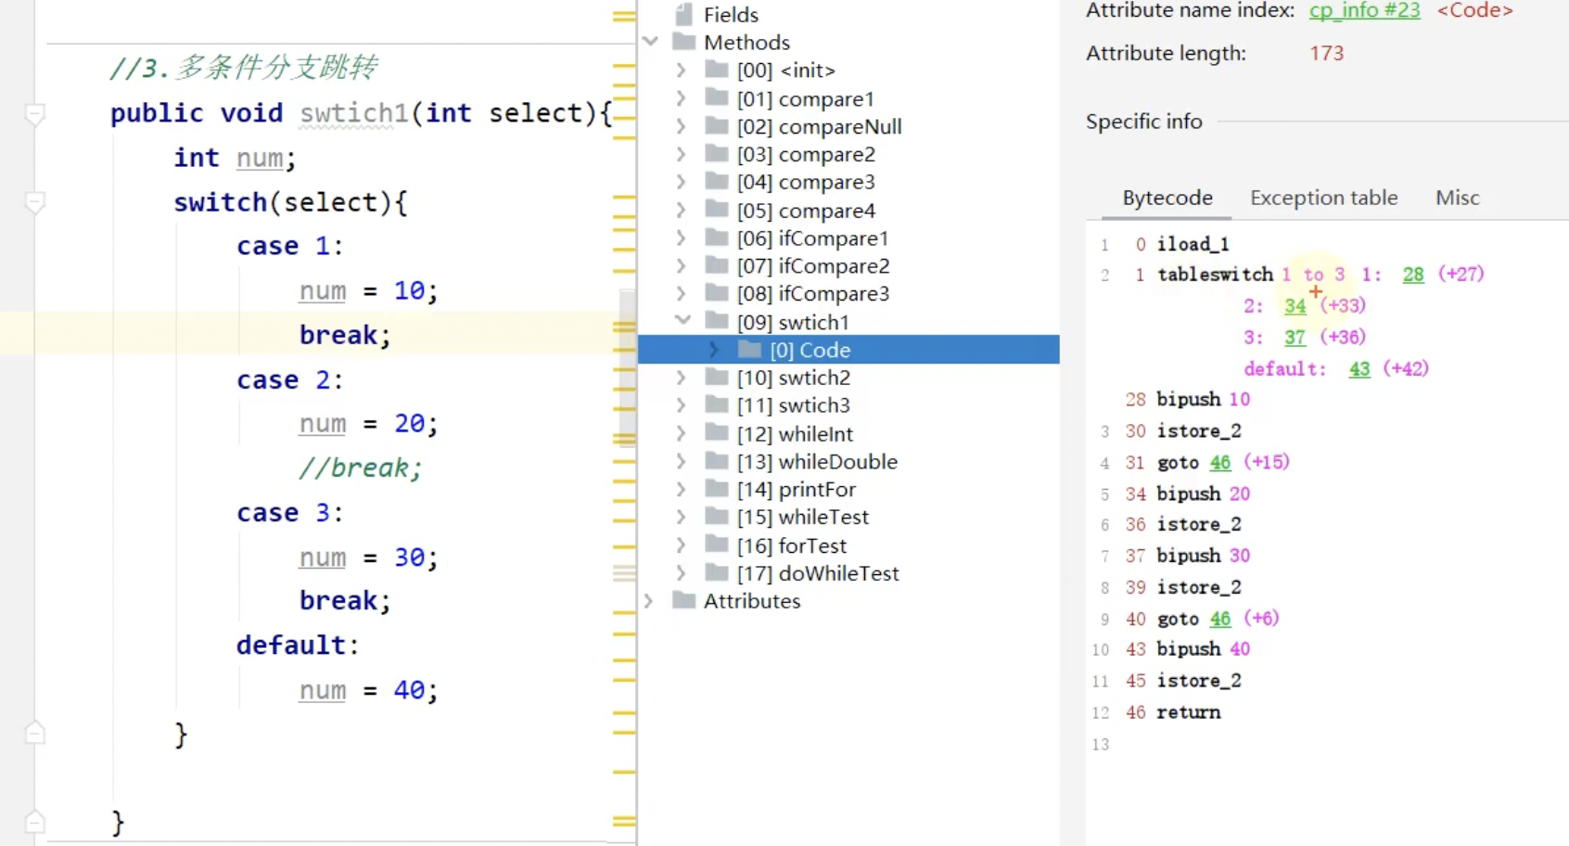Click folder icon of [13] whileDouble
Viewport: 1569px width, 846px height.
[717, 461]
